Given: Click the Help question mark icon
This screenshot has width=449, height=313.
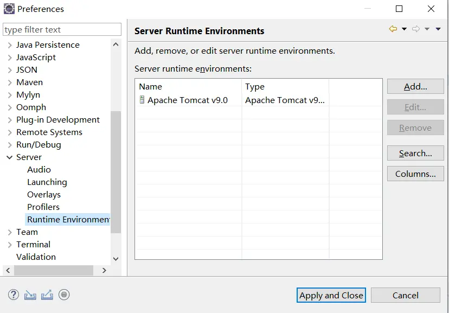Looking at the screenshot, I should (x=14, y=295).
